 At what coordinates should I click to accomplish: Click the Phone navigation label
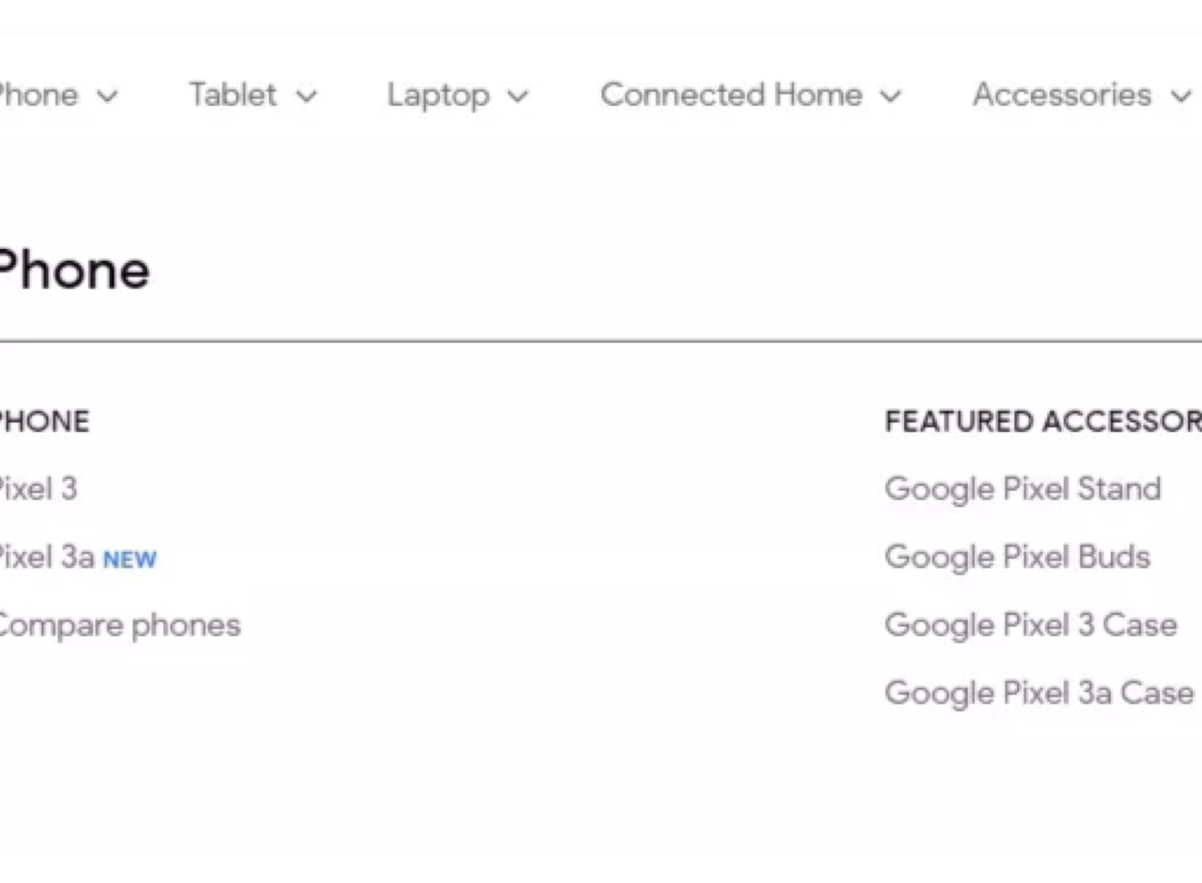coord(38,95)
